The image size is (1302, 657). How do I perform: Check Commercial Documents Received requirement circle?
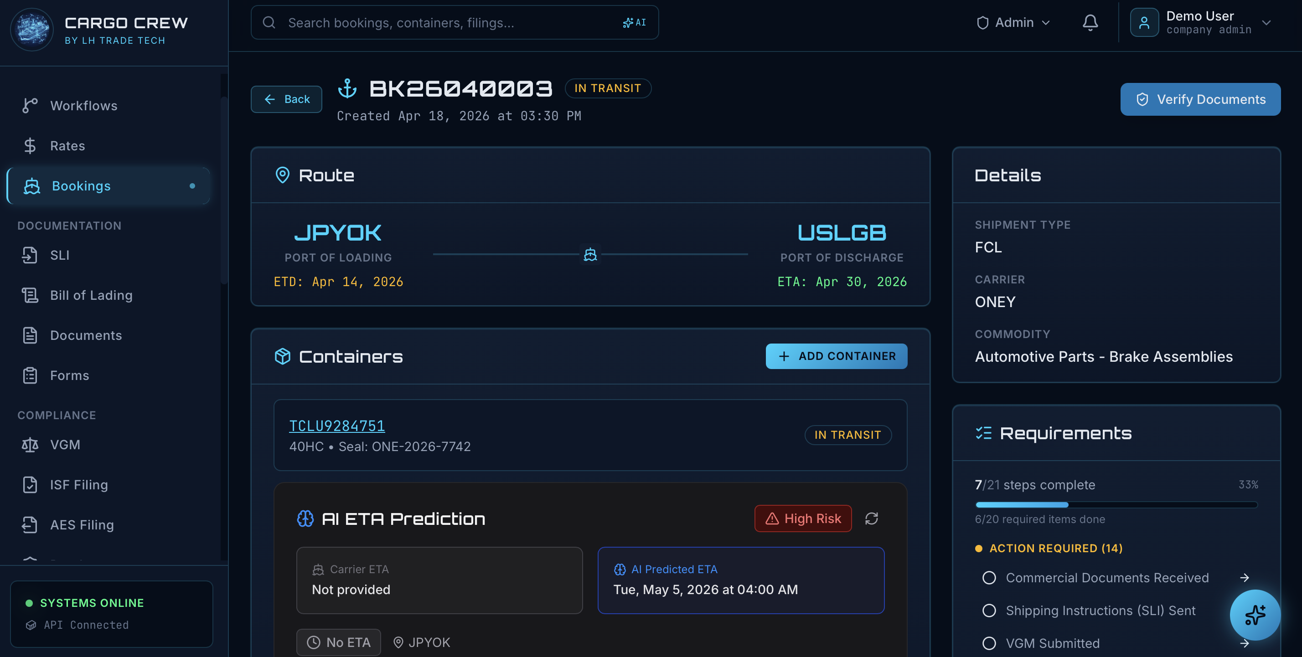[989, 577]
